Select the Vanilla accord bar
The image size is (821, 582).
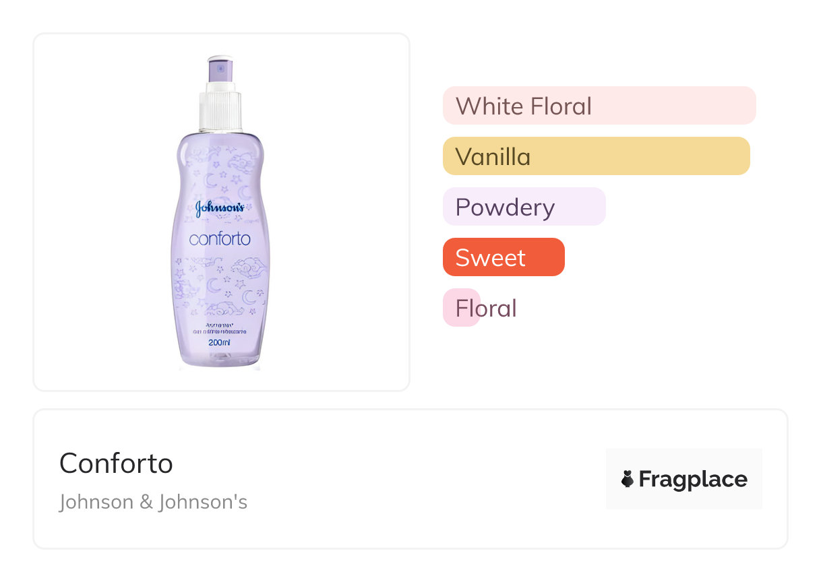click(x=596, y=156)
